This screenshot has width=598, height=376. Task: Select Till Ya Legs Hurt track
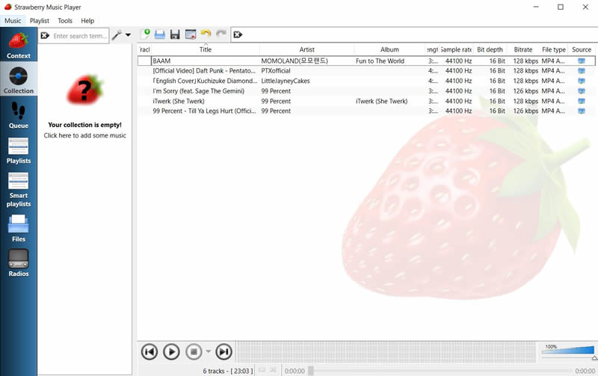point(204,111)
